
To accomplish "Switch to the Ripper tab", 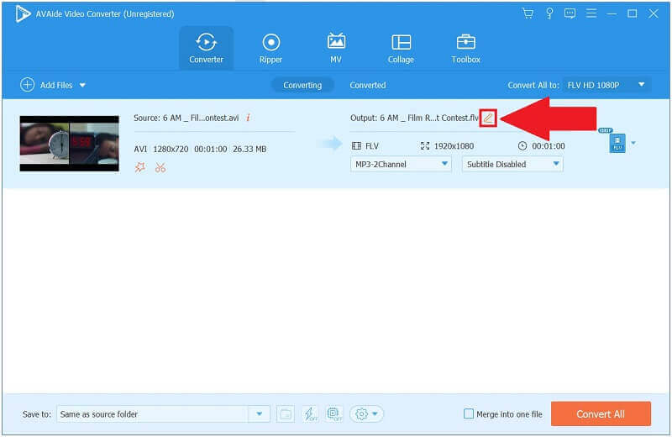I will pos(270,49).
